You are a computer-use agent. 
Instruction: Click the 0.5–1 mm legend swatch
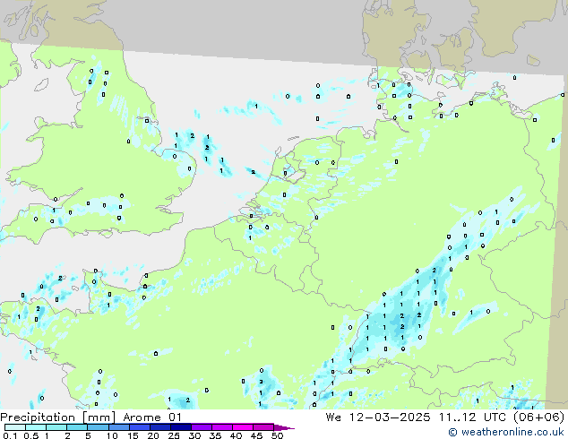(x=36, y=427)
